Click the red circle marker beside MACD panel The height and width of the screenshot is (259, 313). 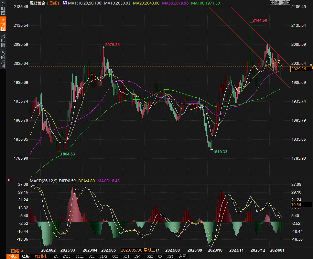pos(9,180)
